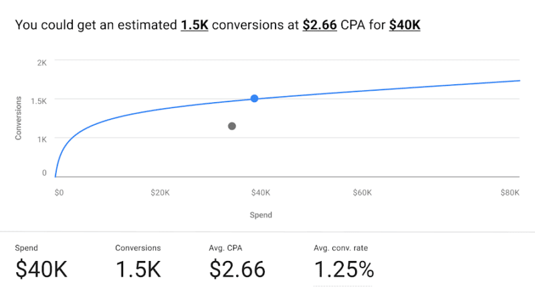
Task: Click the rotated Conversions axis title
Action: click(x=19, y=118)
